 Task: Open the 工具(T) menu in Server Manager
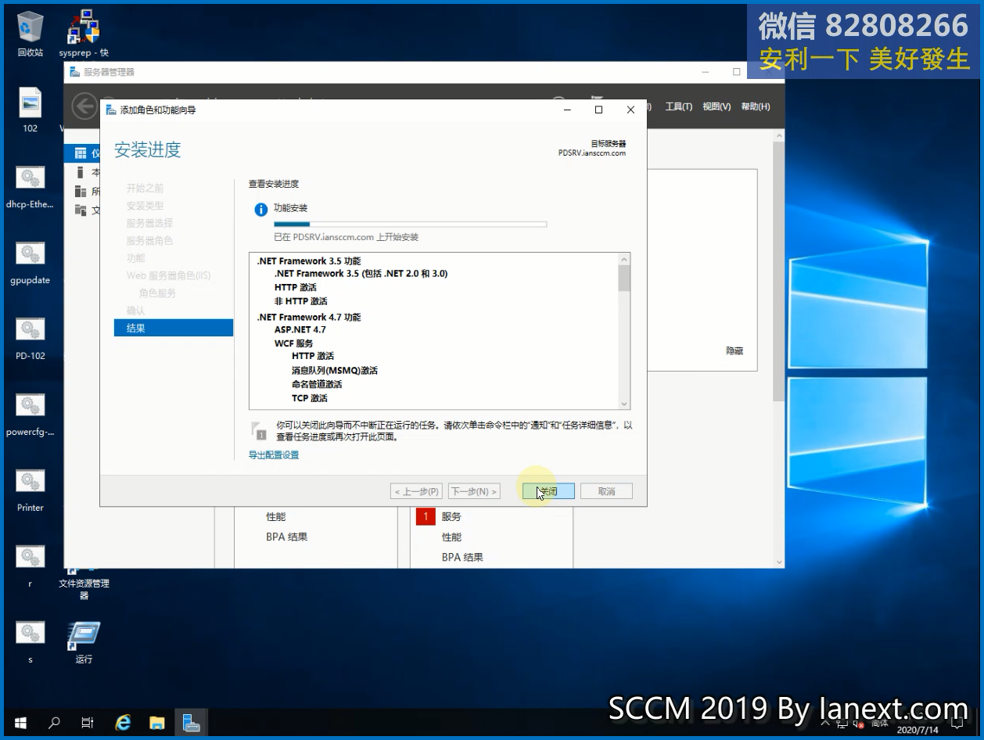pyautogui.click(x=678, y=106)
